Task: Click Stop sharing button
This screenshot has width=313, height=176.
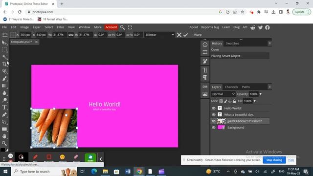Action: pos(274,160)
